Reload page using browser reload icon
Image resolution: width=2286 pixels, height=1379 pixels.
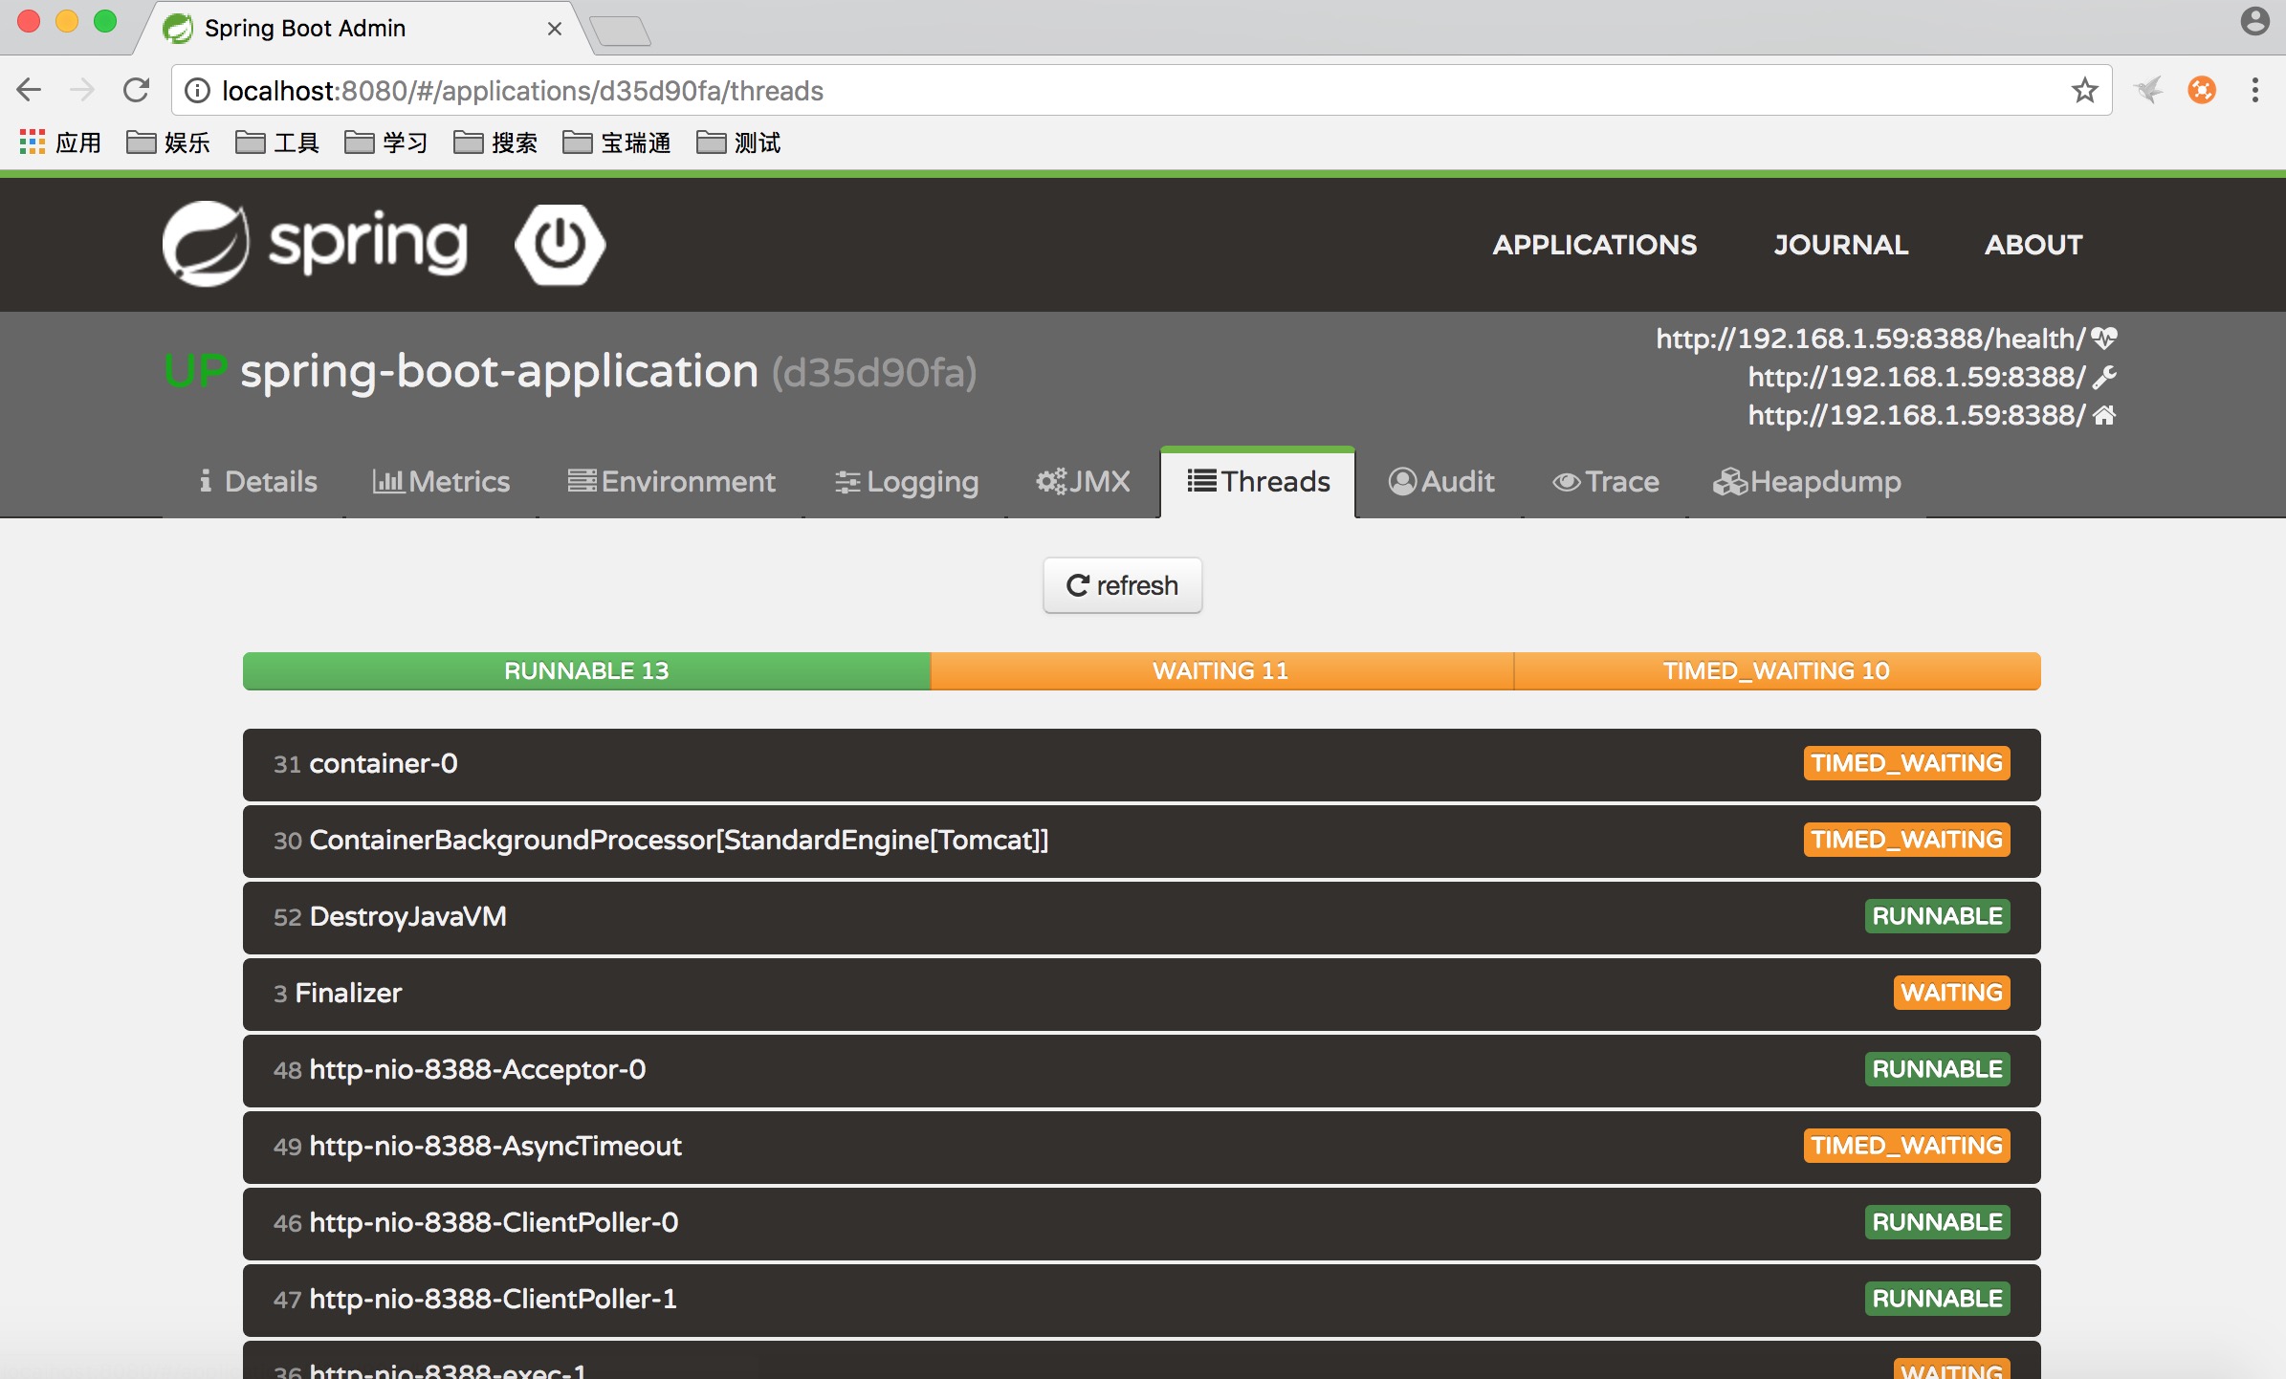click(x=137, y=91)
